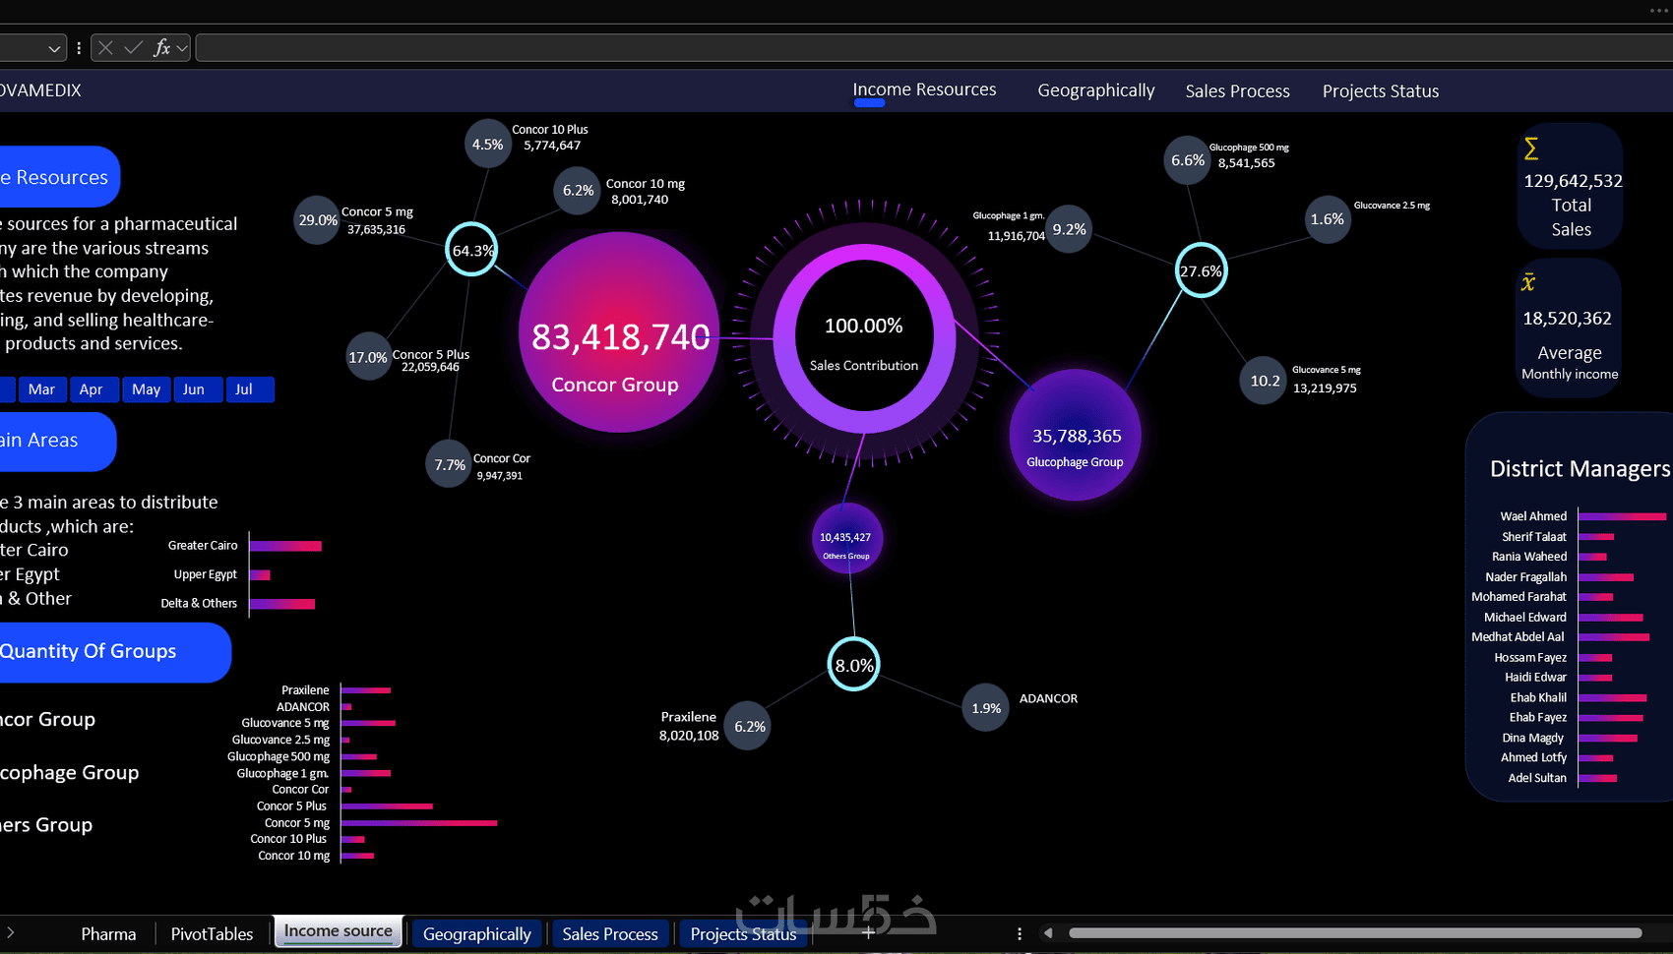Filter by the May month button

click(x=147, y=389)
